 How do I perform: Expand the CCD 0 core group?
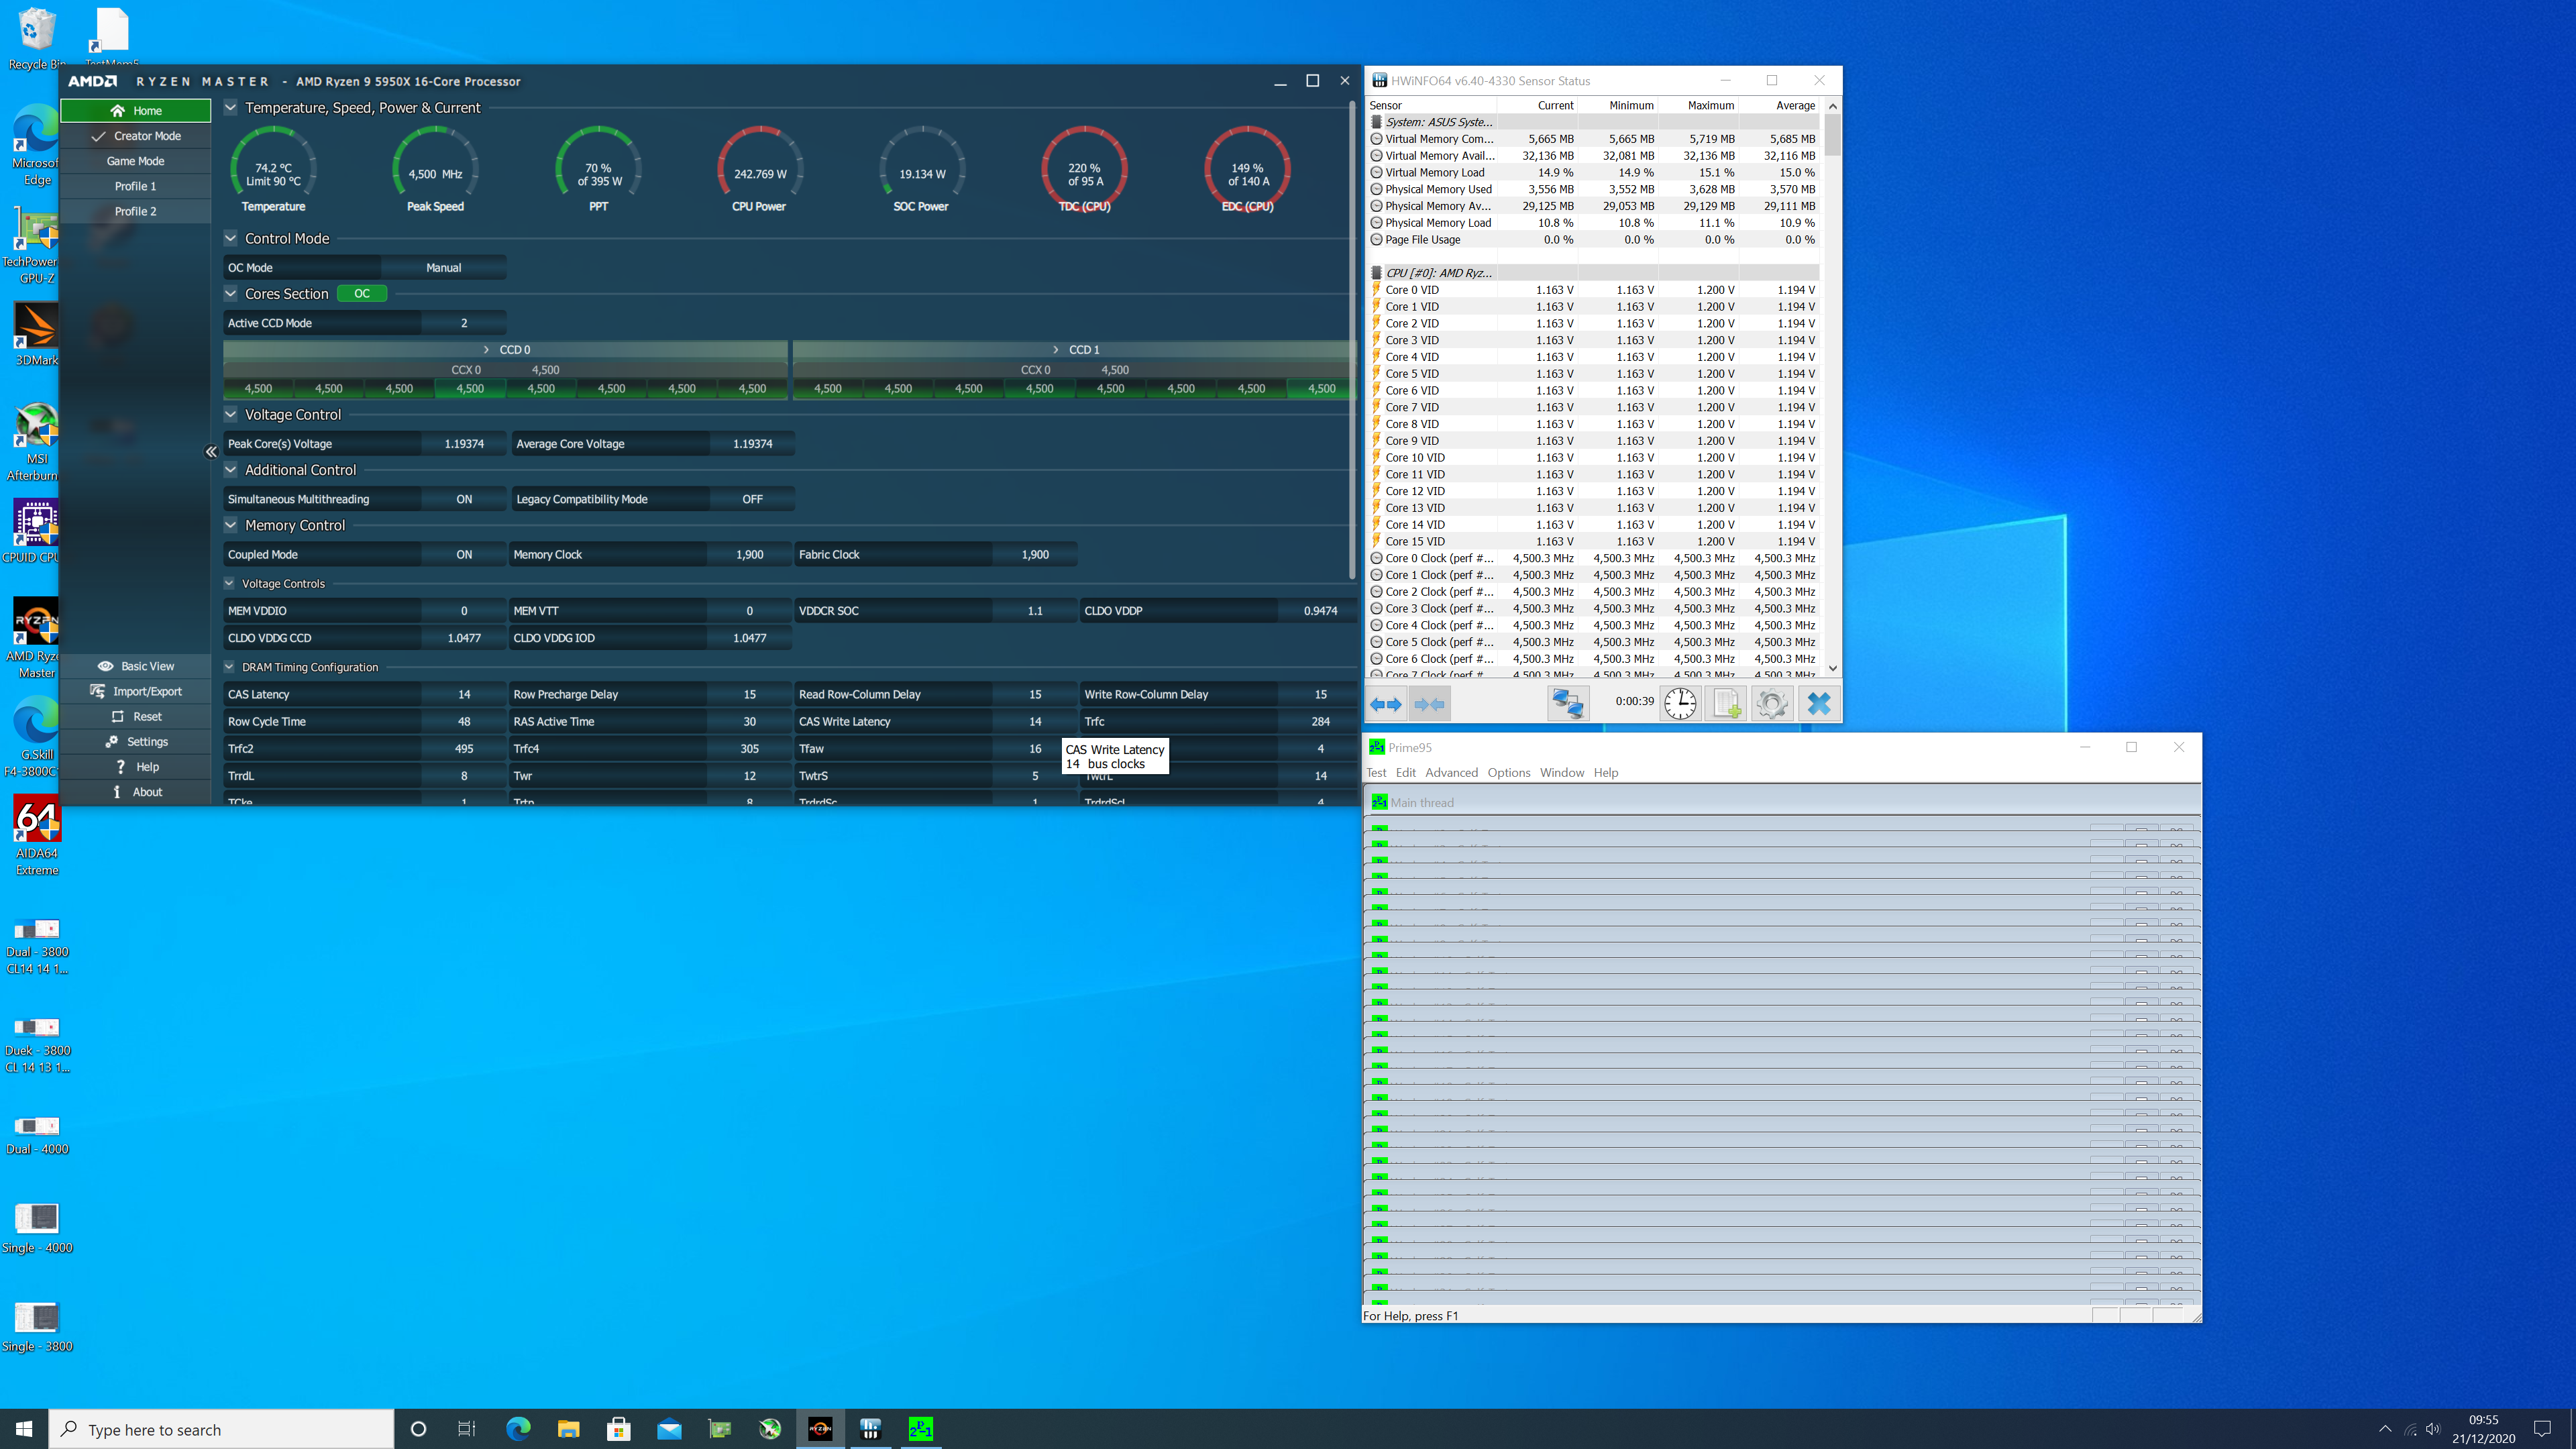click(506, 349)
